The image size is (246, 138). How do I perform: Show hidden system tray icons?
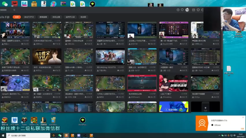click(x=219, y=136)
